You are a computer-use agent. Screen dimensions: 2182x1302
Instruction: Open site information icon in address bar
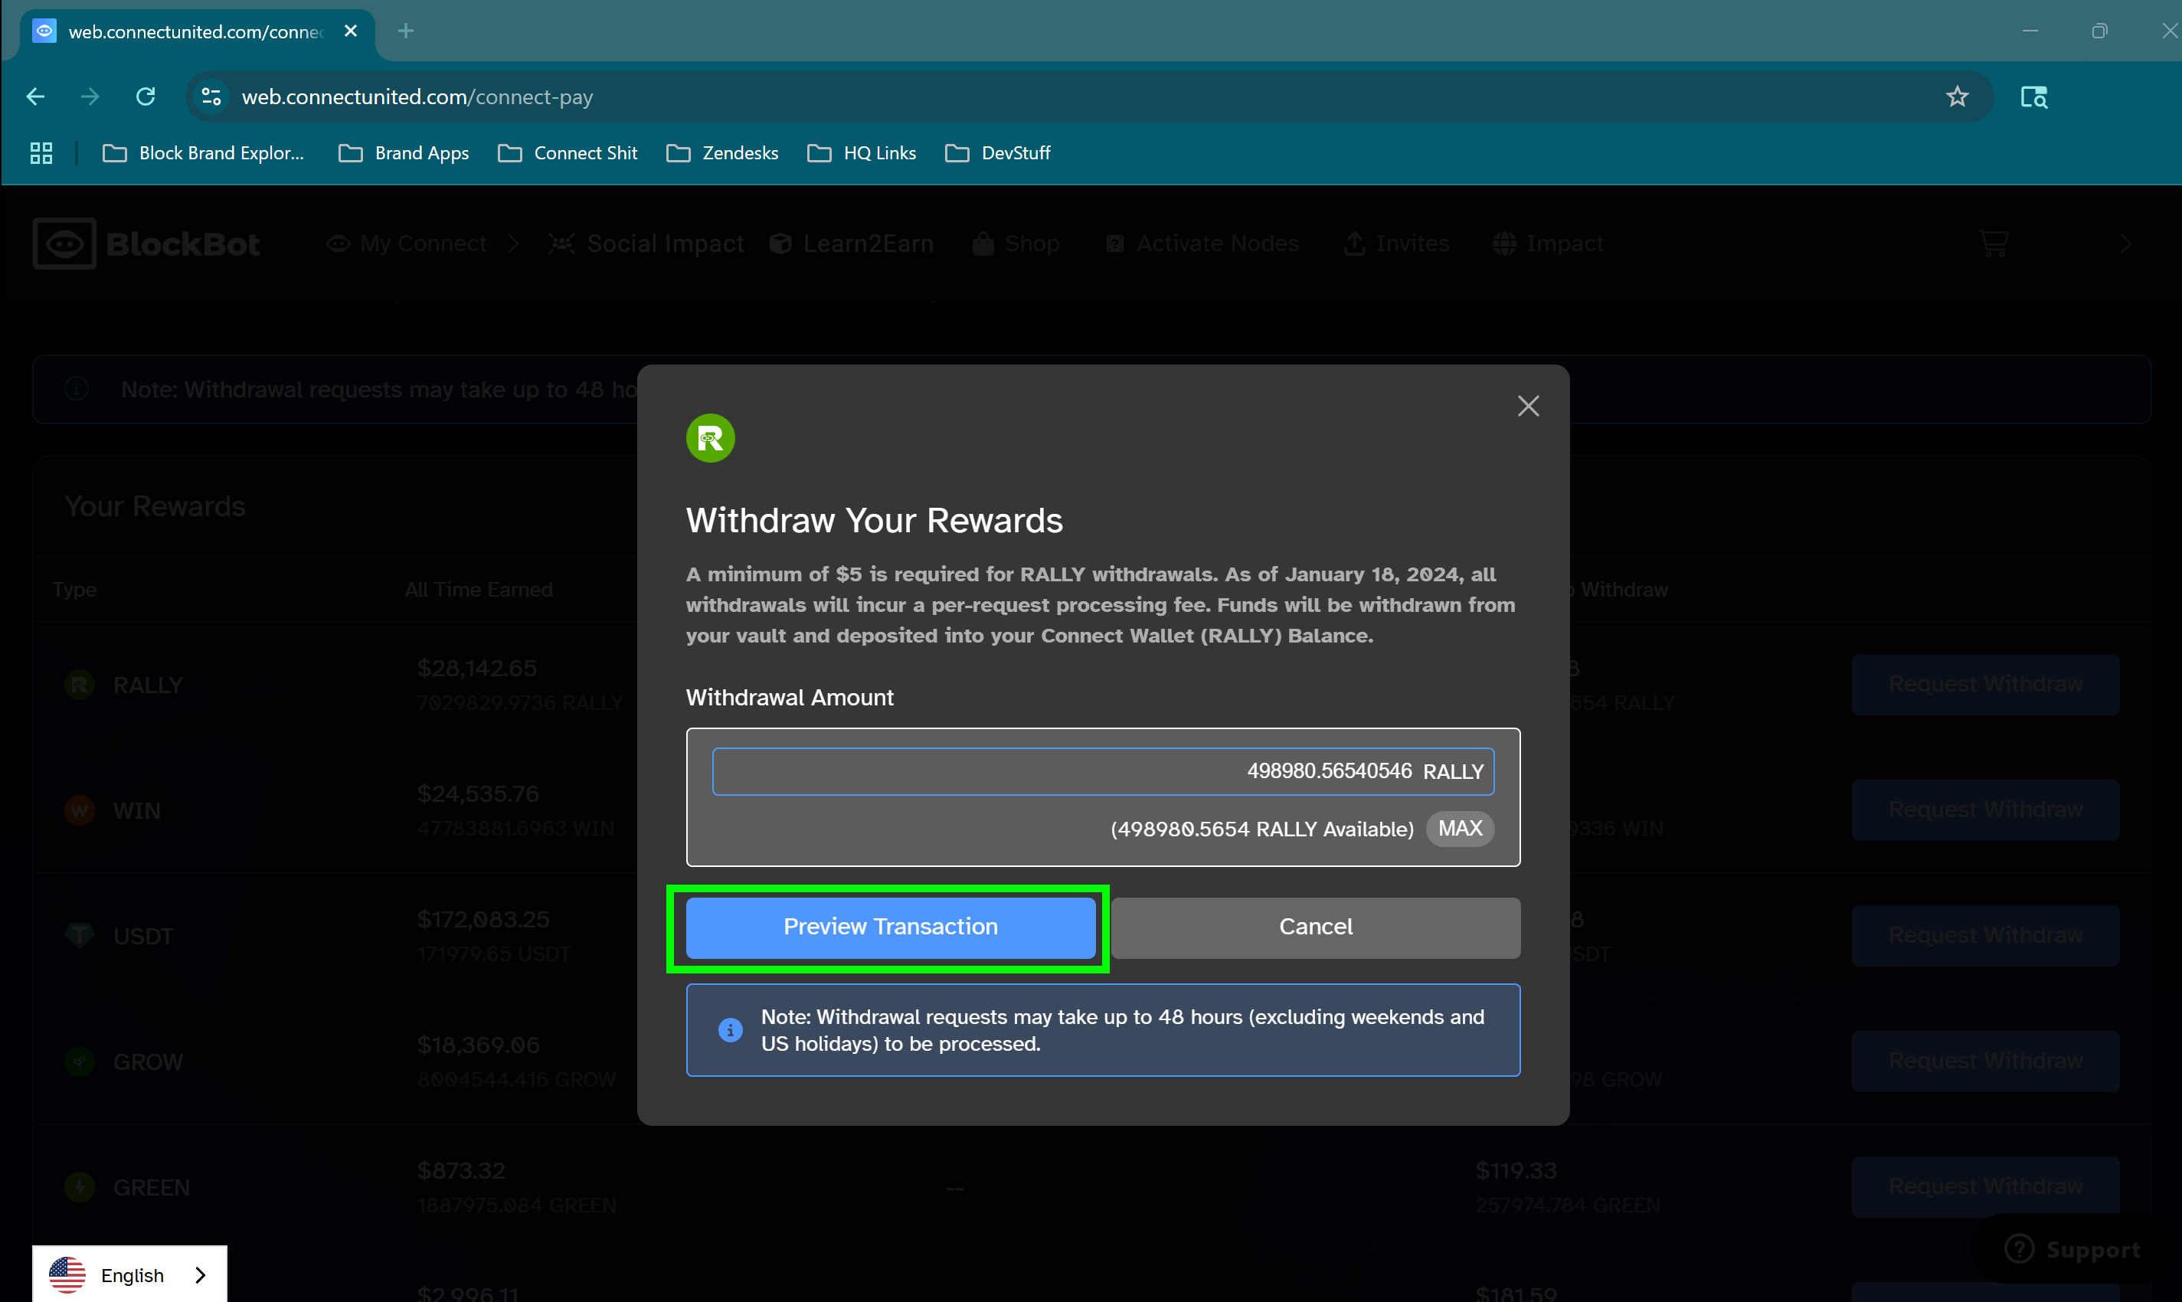(211, 97)
